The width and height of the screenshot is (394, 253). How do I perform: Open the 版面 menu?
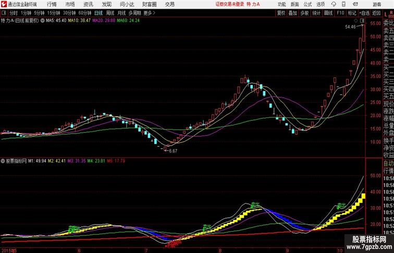pyautogui.click(x=295, y=4)
